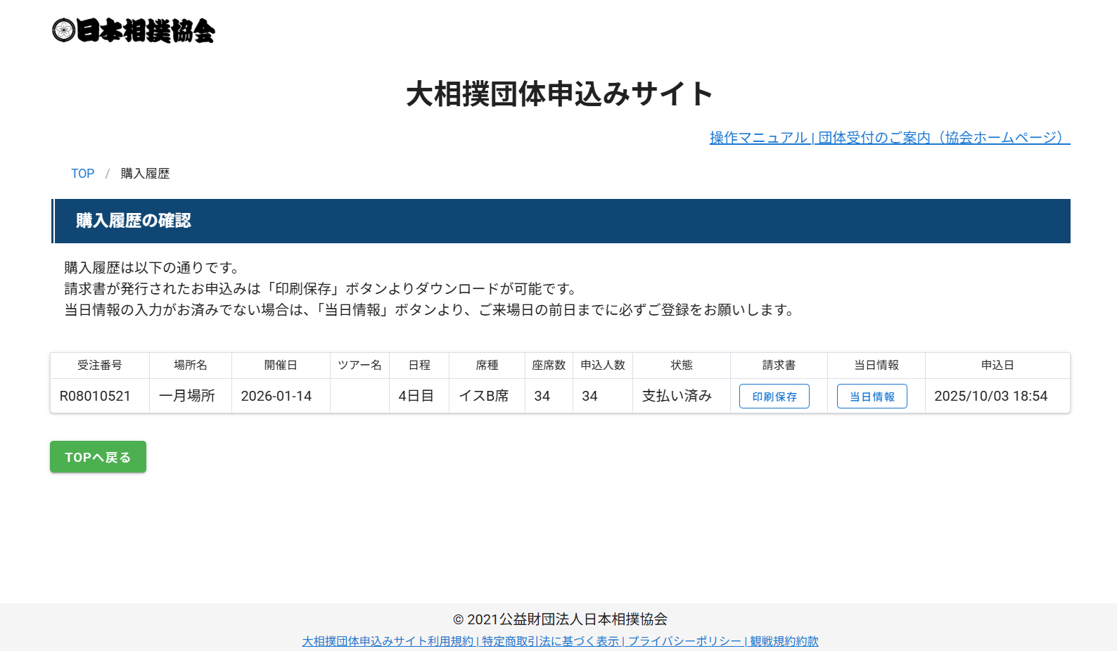Click the 受注番号 column header
This screenshot has width=1117, height=651.
pos(99,366)
